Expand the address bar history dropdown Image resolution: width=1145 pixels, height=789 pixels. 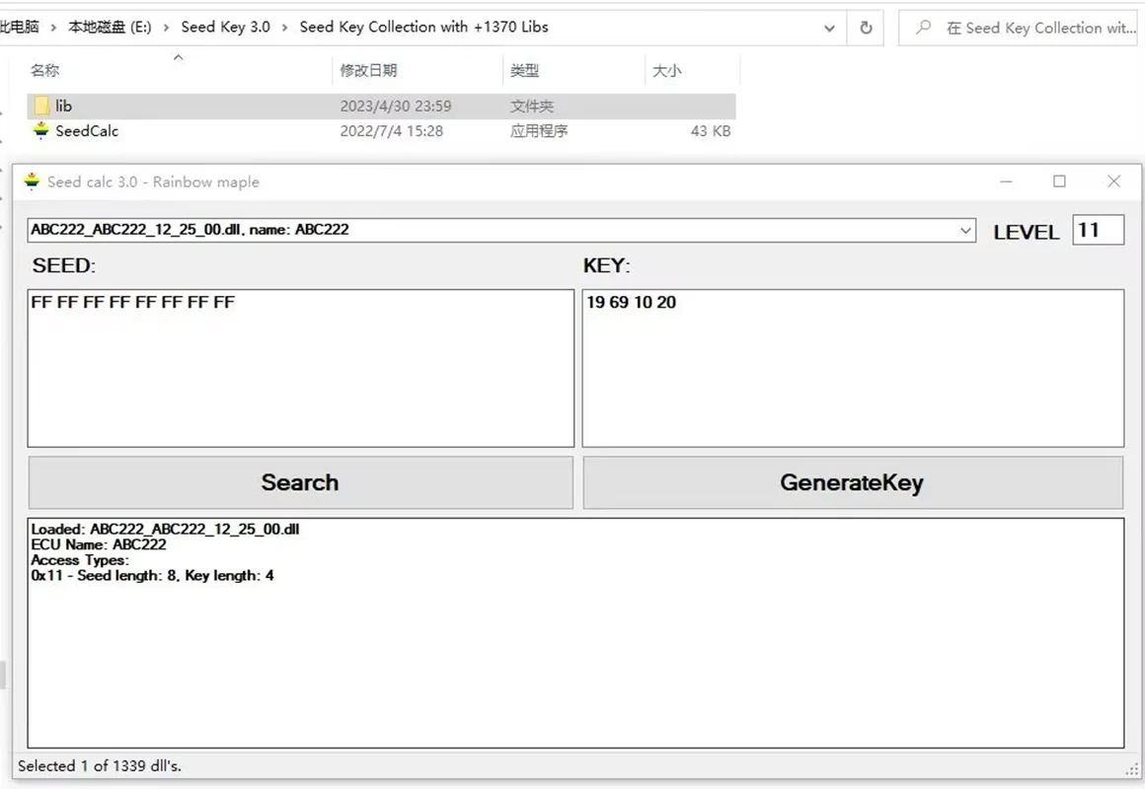829,28
